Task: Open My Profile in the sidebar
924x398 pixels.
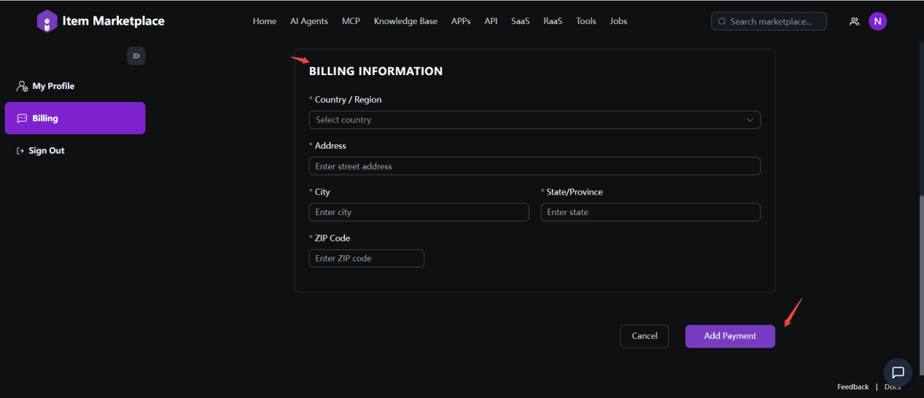Action: click(53, 86)
